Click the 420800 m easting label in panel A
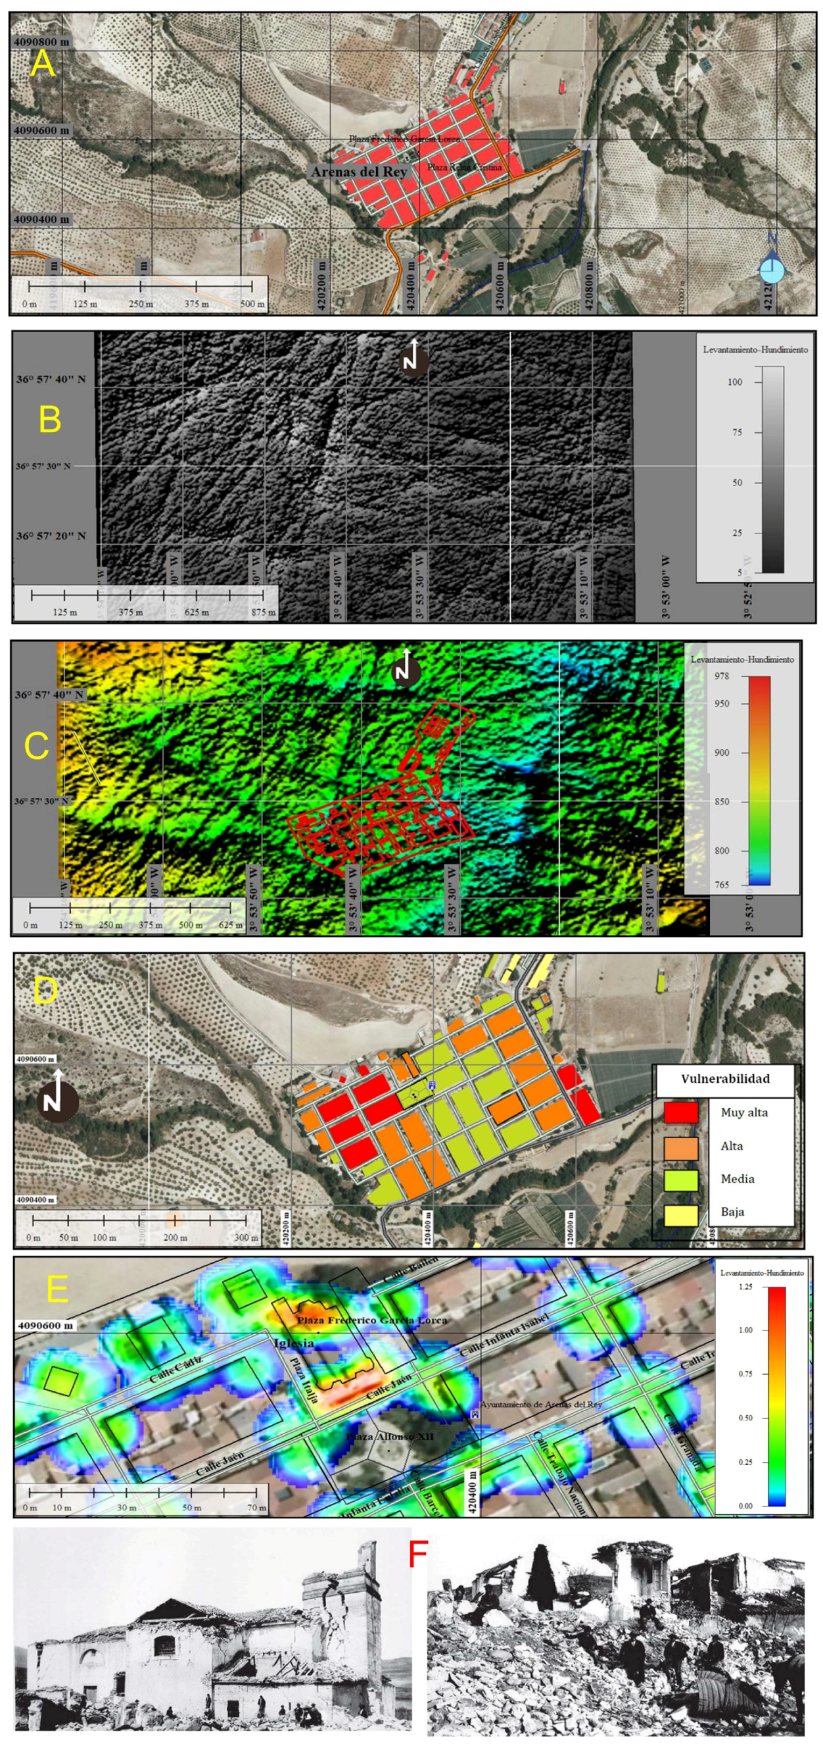 (x=588, y=286)
